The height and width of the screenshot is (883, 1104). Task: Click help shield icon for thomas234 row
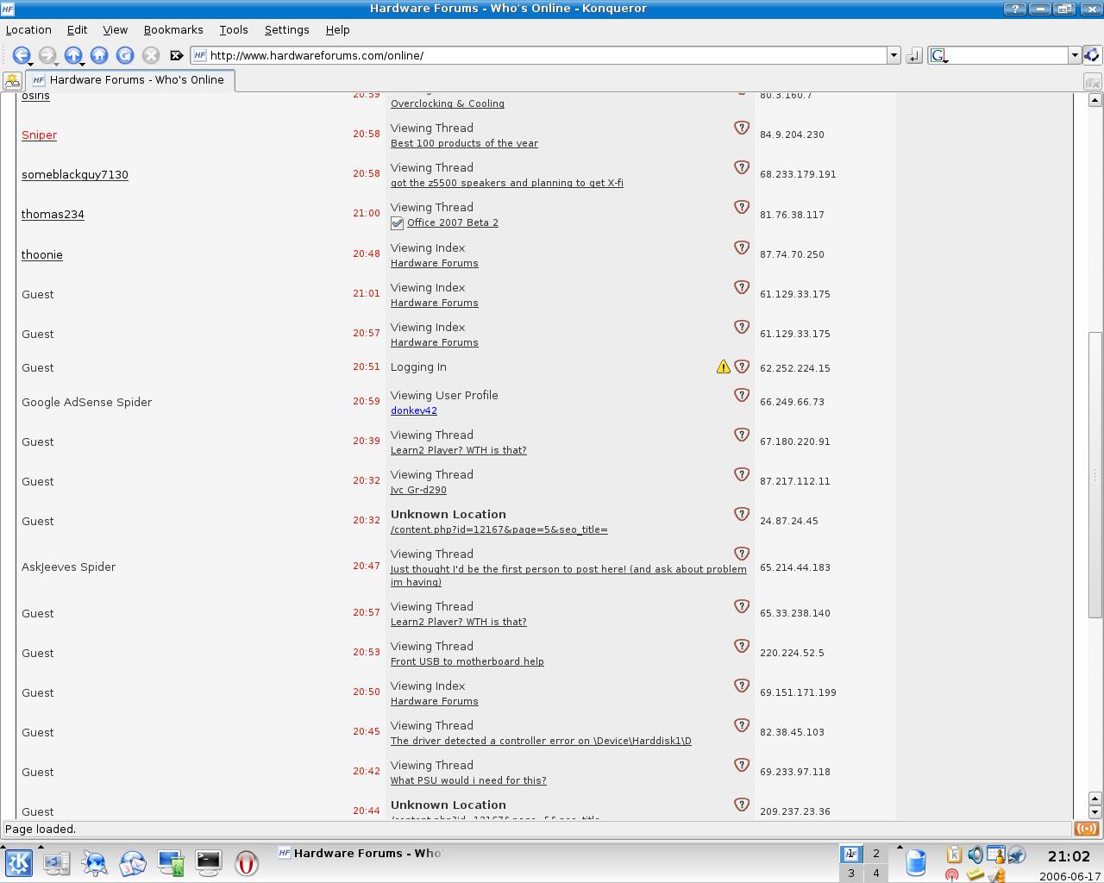click(742, 207)
